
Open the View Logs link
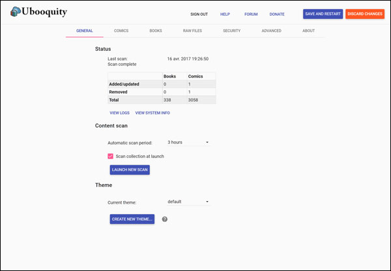click(119, 113)
